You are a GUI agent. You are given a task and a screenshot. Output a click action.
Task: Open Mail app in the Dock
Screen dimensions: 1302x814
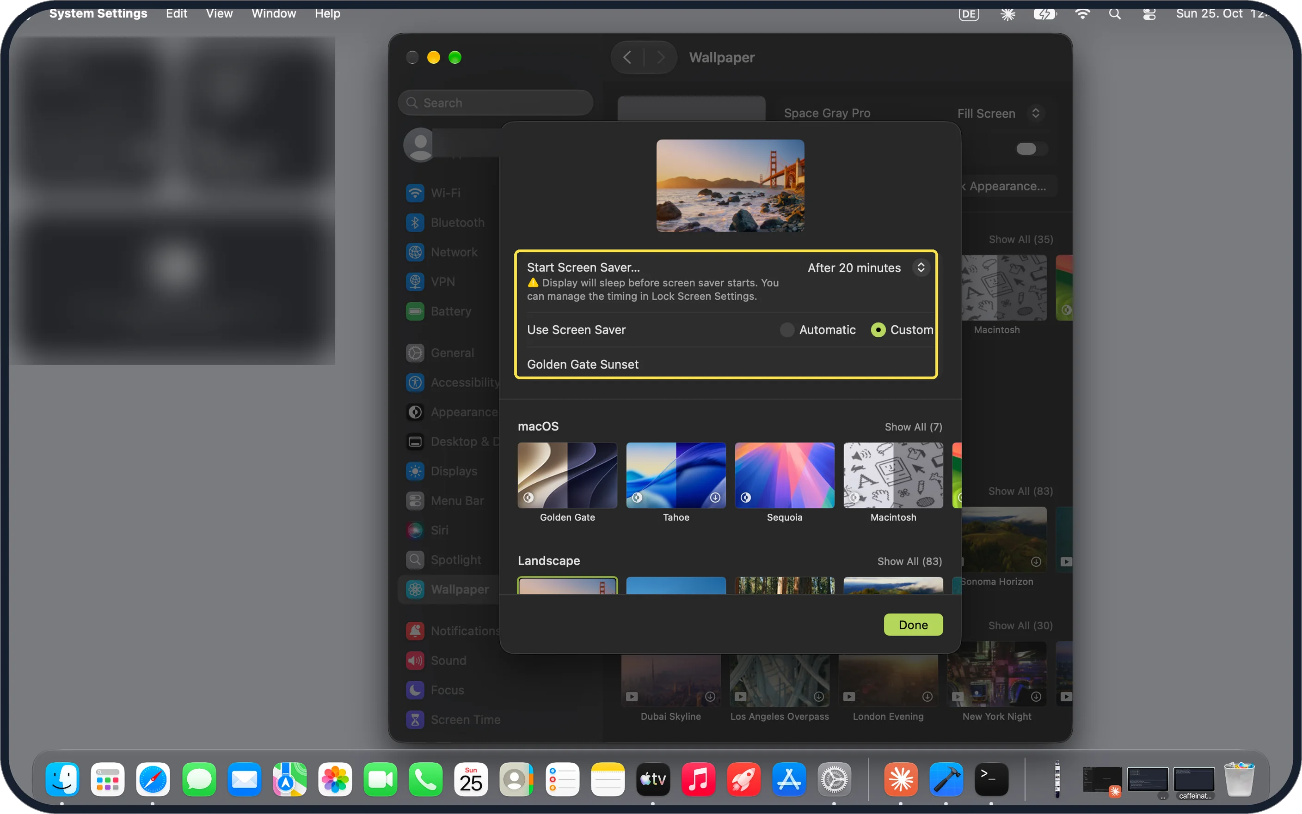pos(244,779)
